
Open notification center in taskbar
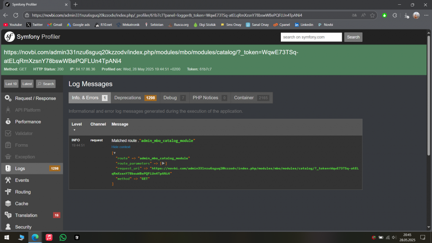pos(422,237)
